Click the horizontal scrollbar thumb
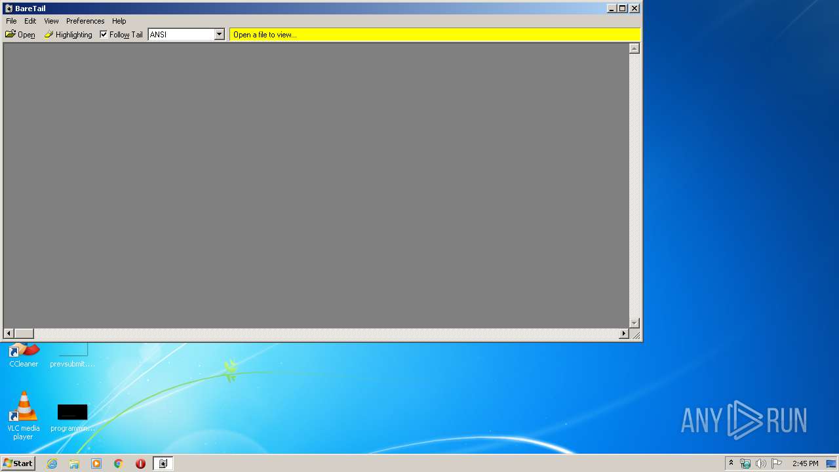The height and width of the screenshot is (472, 839). [24, 334]
